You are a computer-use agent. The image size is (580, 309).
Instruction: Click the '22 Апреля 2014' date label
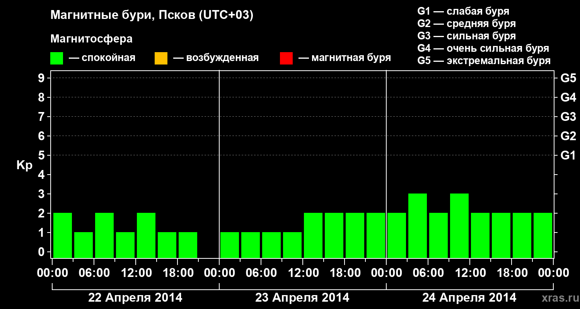tap(135, 298)
